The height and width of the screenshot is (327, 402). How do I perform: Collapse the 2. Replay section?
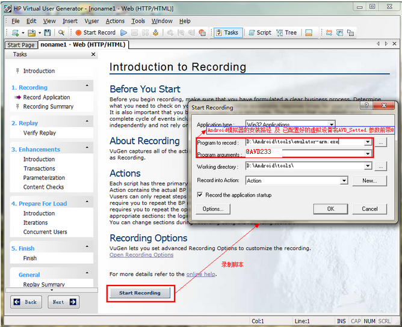[87, 121]
